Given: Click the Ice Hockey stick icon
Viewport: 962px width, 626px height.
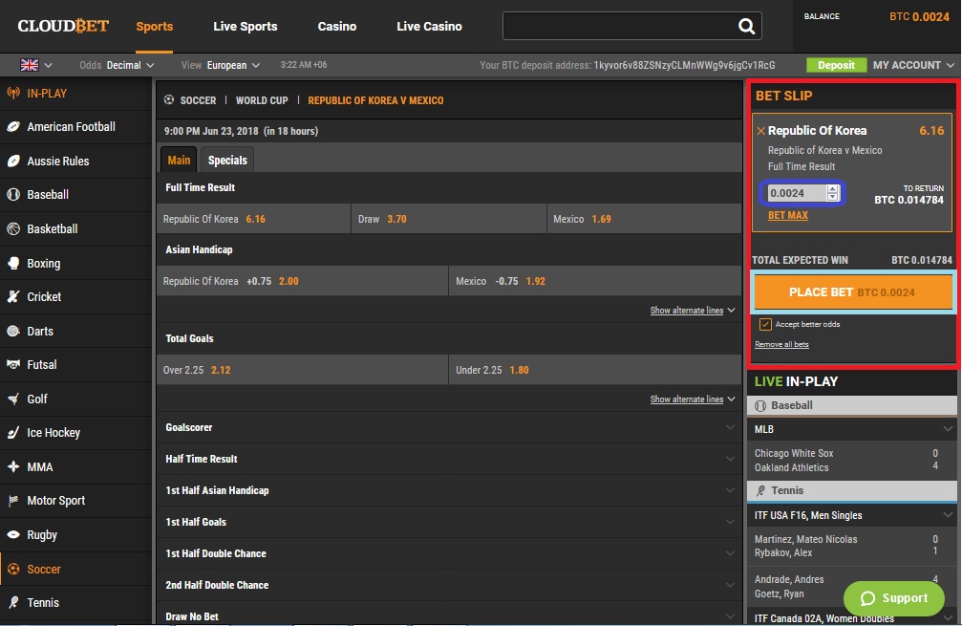Looking at the screenshot, I should (12, 433).
